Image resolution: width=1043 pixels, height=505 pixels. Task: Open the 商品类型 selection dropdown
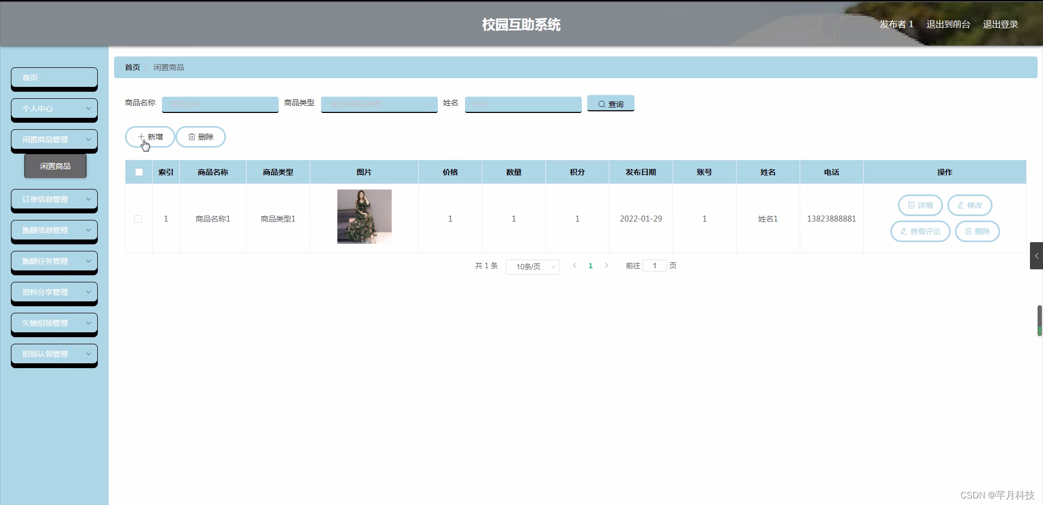coord(379,104)
